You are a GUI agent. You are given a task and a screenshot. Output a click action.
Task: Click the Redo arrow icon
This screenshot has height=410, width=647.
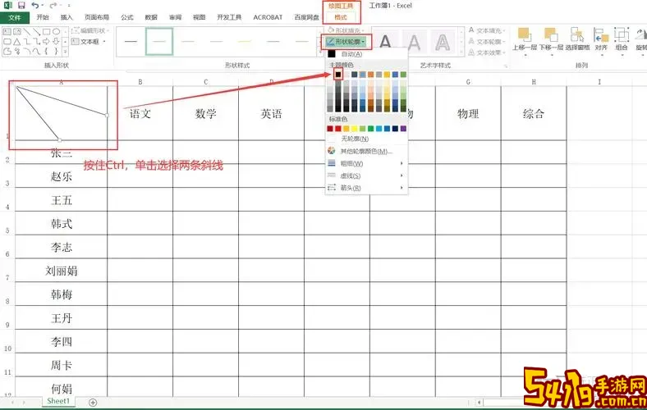(x=53, y=6)
